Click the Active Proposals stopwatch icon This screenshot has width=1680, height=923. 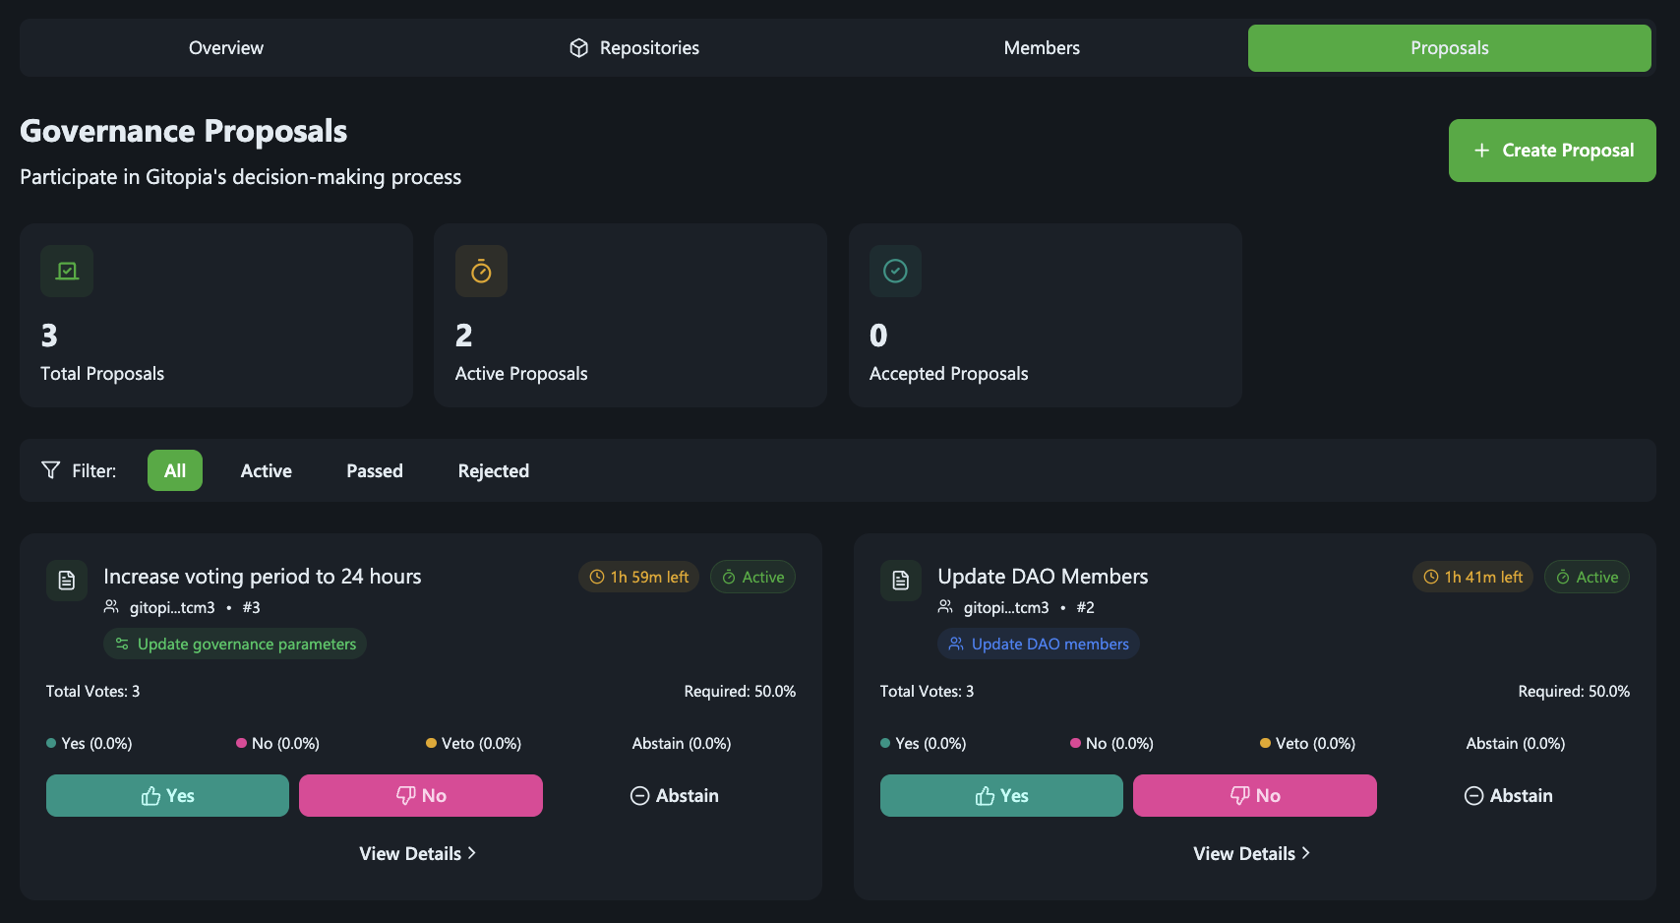(481, 272)
